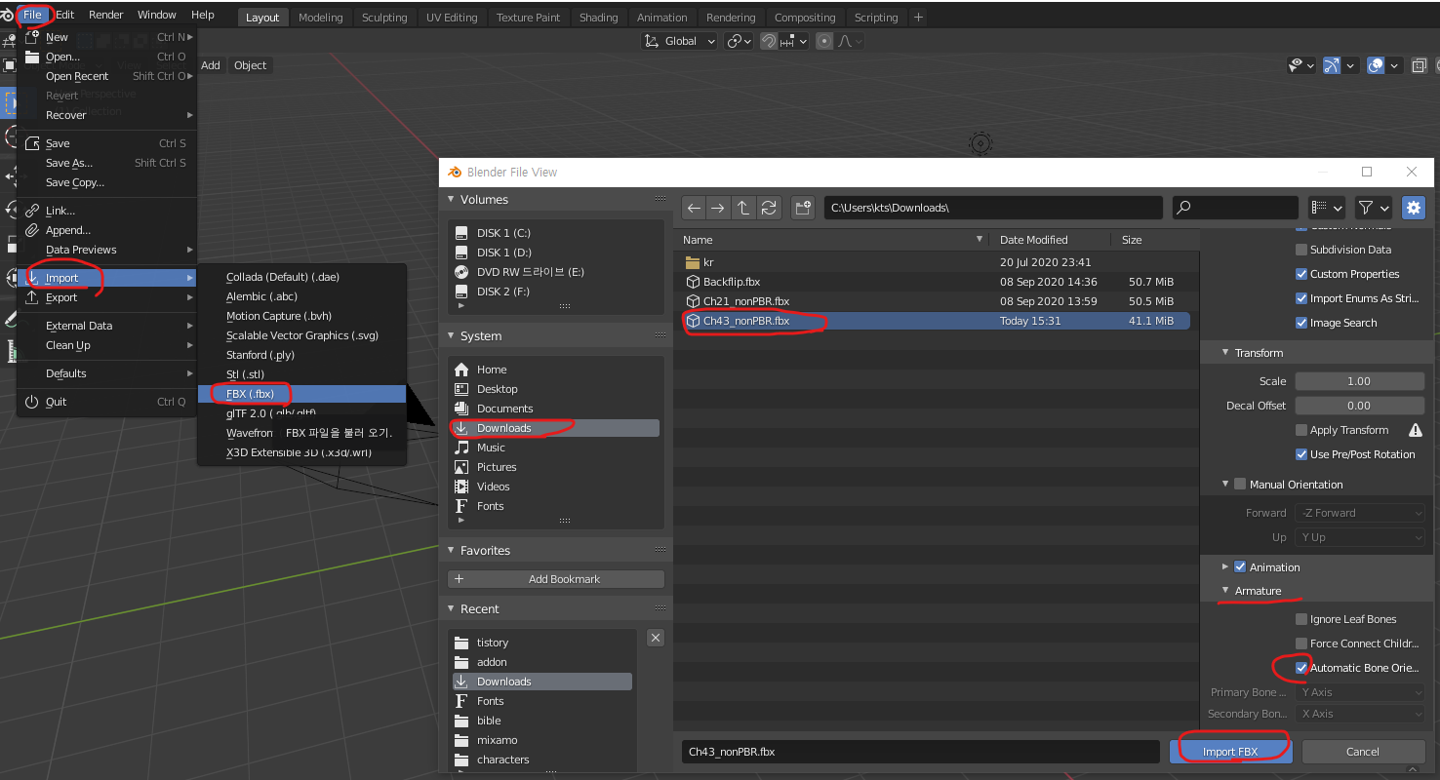Viewport: 1440px width, 780px height.
Task: Collapse the Favorites panel
Action: tap(451, 550)
